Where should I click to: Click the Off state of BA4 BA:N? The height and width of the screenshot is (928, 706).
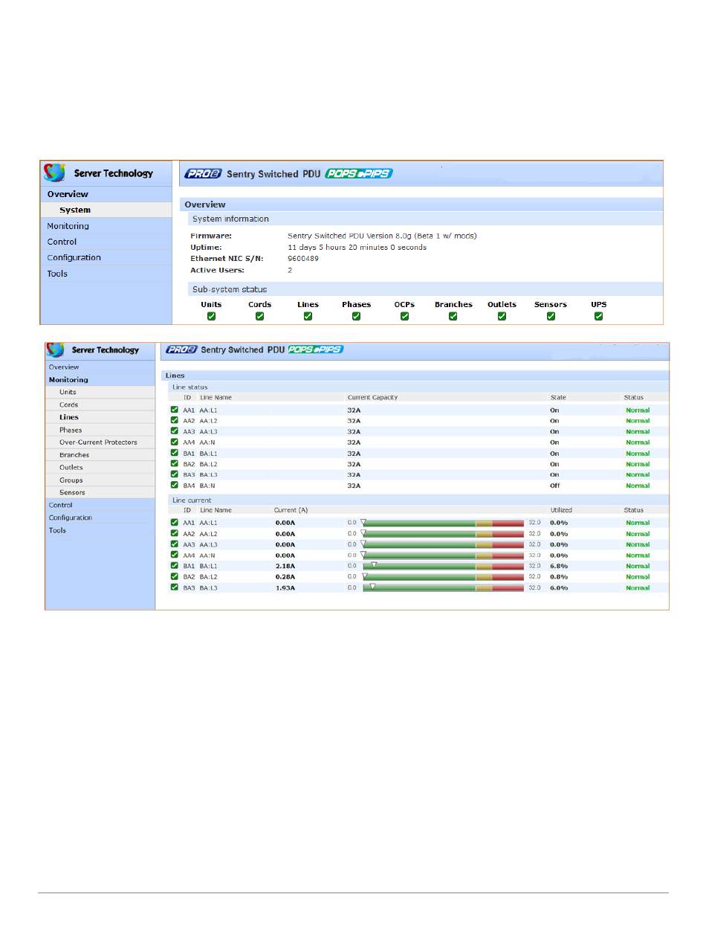[x=554, y=486]
